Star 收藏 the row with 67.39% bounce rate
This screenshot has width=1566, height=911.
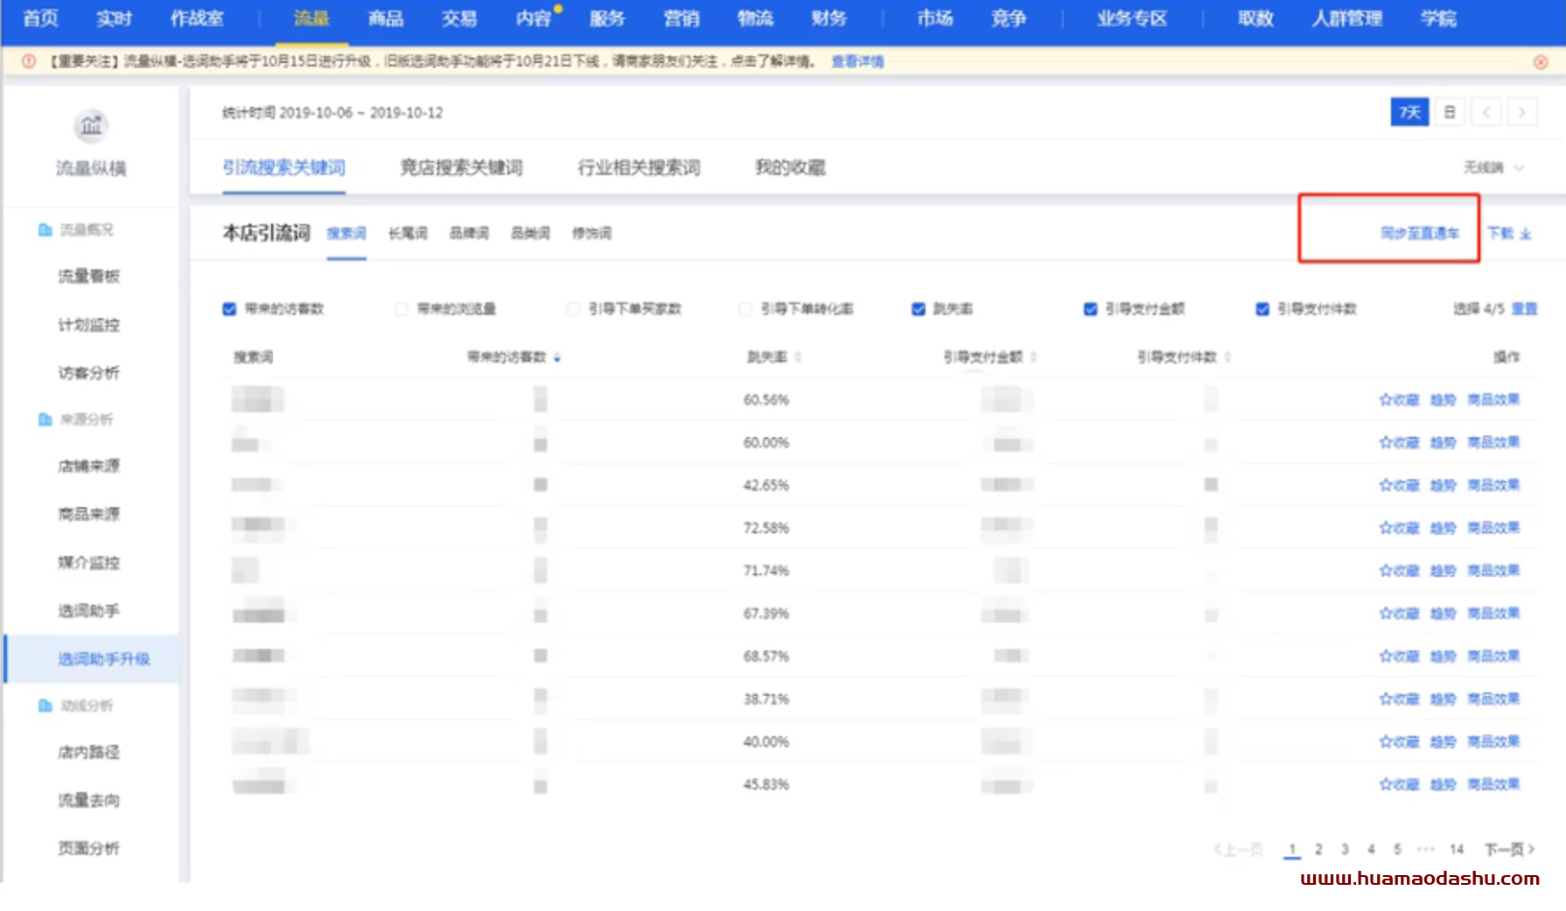click(1399, 614)
